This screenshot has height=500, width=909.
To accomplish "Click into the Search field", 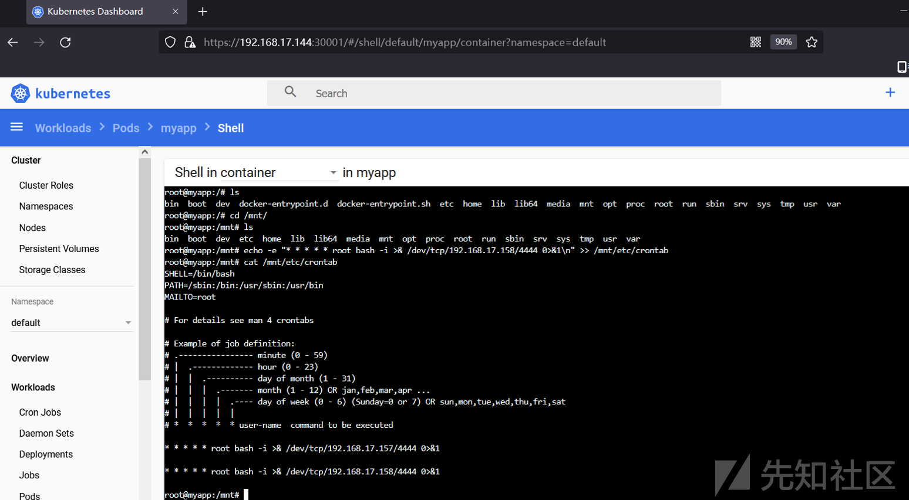I will pos(494,93).
